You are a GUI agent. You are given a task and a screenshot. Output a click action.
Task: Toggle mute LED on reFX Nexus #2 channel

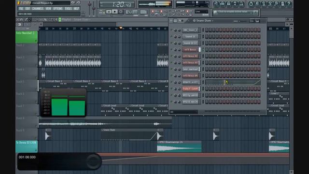(171, 56)
